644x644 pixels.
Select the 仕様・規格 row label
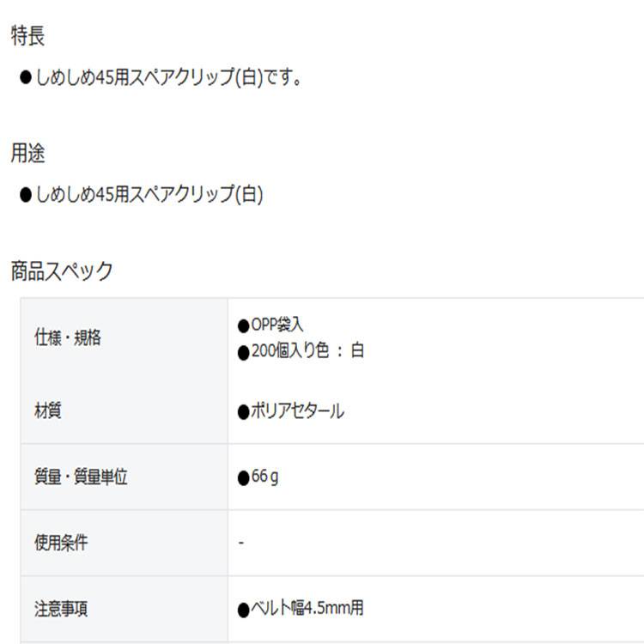67,338
